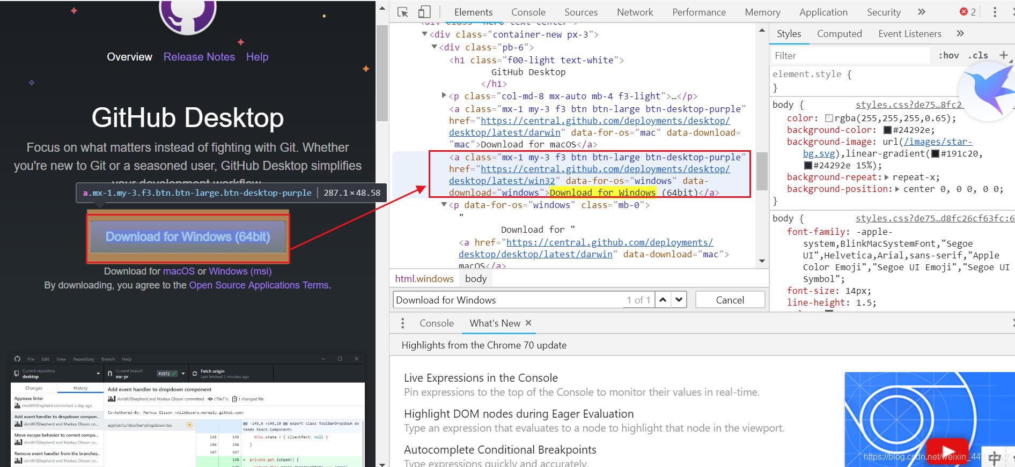Expand the p col-md-8 mx-auto node
Screen dimensions: 1015x467
(x=444, y=95)
